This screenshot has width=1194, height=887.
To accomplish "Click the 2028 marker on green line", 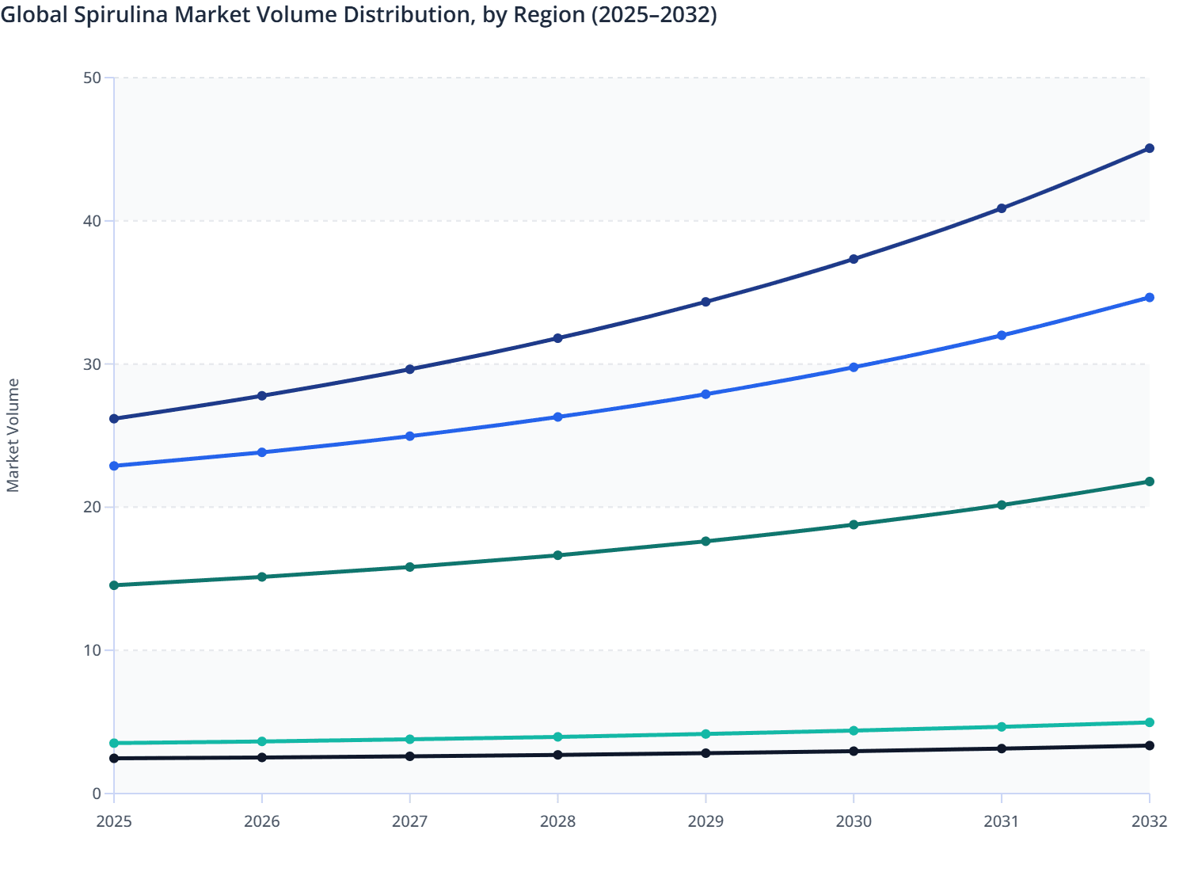I will pyautogui.click(x=558, y=555).
